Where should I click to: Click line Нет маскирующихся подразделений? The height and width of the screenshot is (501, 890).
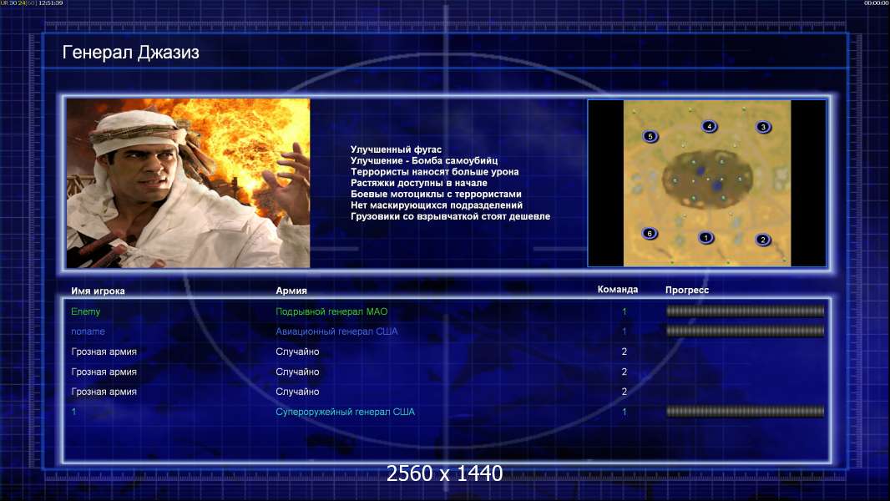pos(437,205)
